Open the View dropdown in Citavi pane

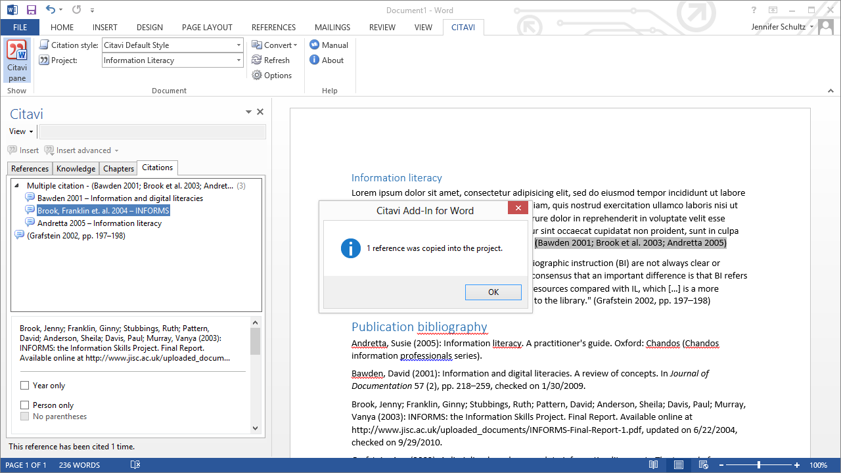pyautogui.click(x=21, y=131)
